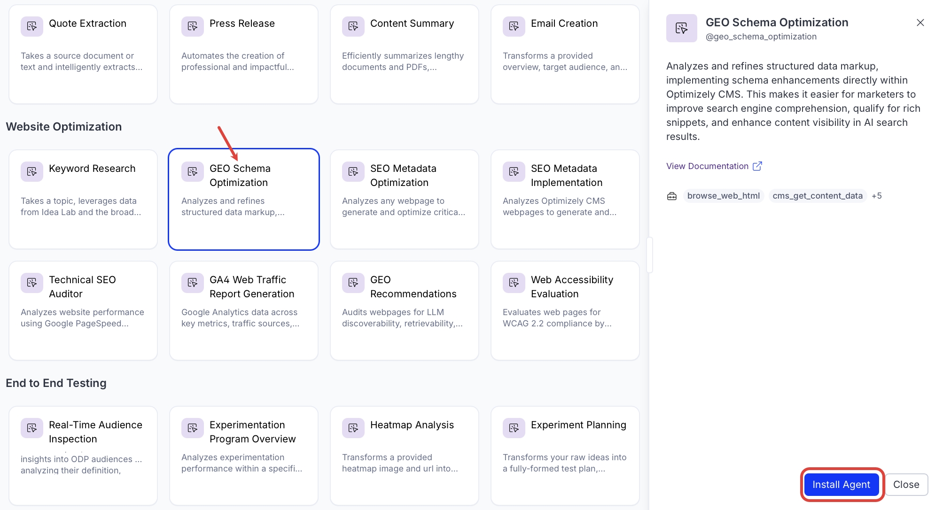This screenshot has width=935, height=510.
Task: Install the GEO Schema Optimization agent
Action: tap(841, 485)
